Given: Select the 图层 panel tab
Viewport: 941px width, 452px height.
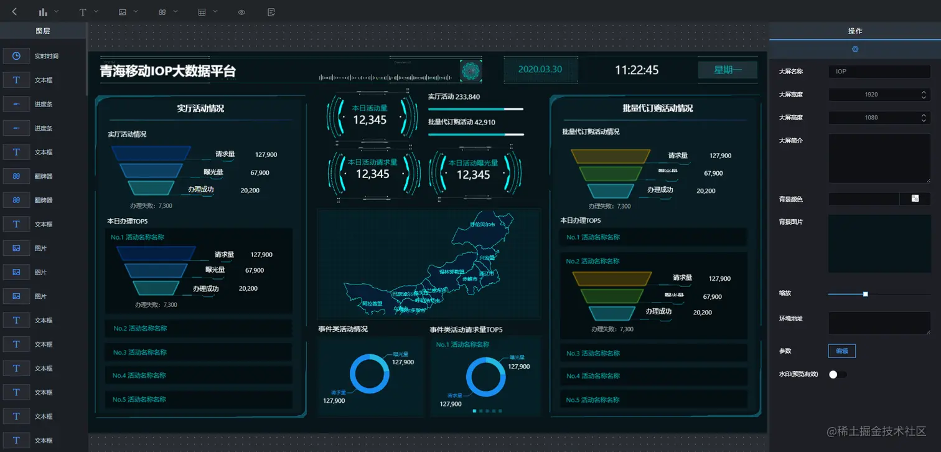Looking at the screenshot, I should [43, 31].
